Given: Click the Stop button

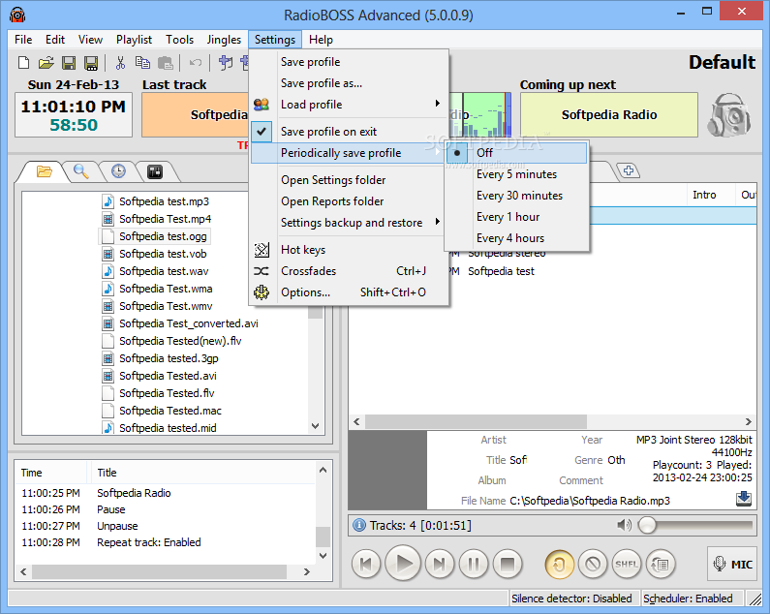Looking at the screenshot, I should [508, 564].
